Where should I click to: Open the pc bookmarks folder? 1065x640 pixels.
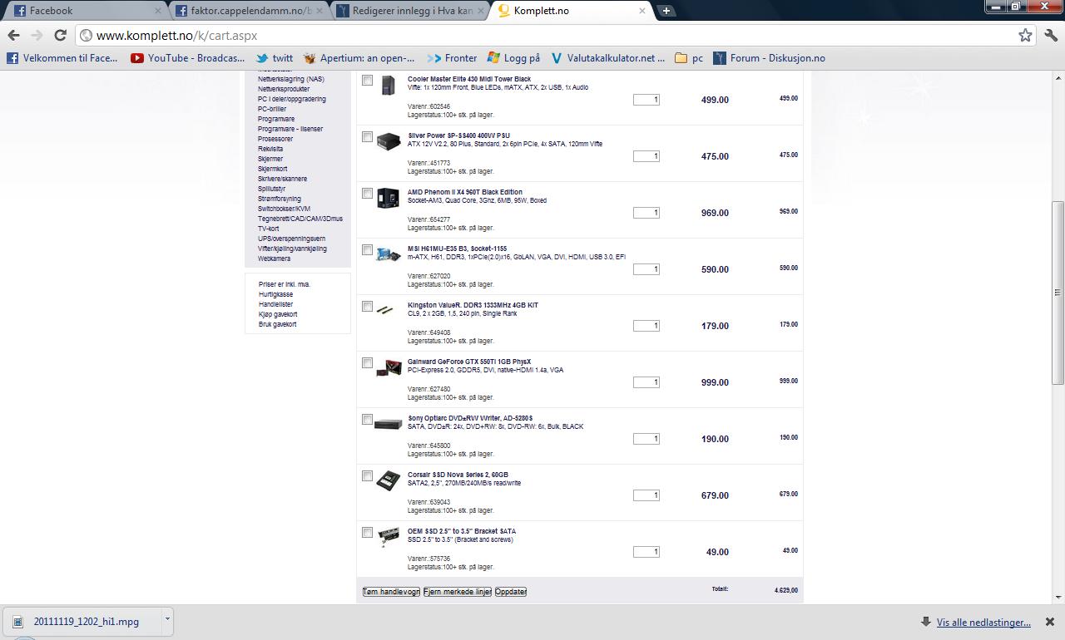coord(689,58)
